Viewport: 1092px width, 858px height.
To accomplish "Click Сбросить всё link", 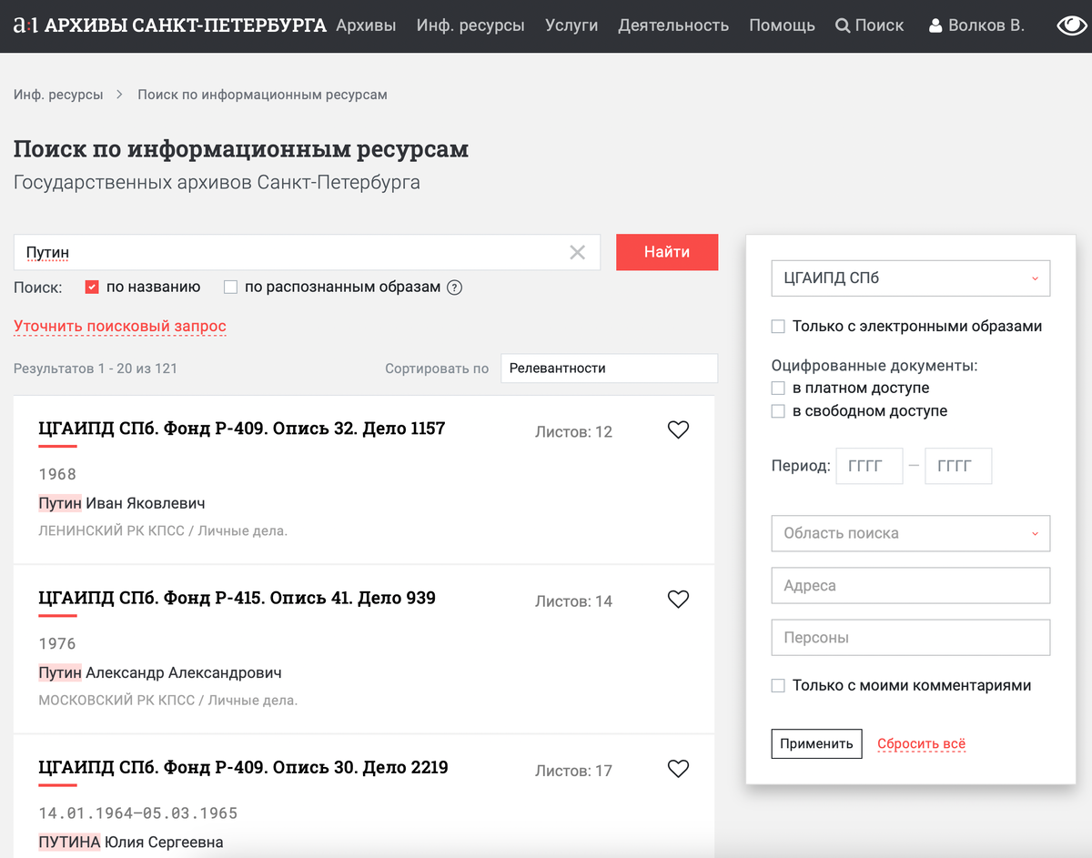I will coord(921,744).
